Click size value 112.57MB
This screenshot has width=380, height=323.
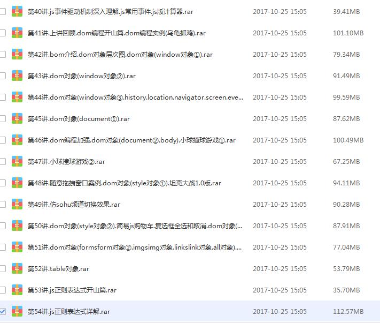click(348, 312)
